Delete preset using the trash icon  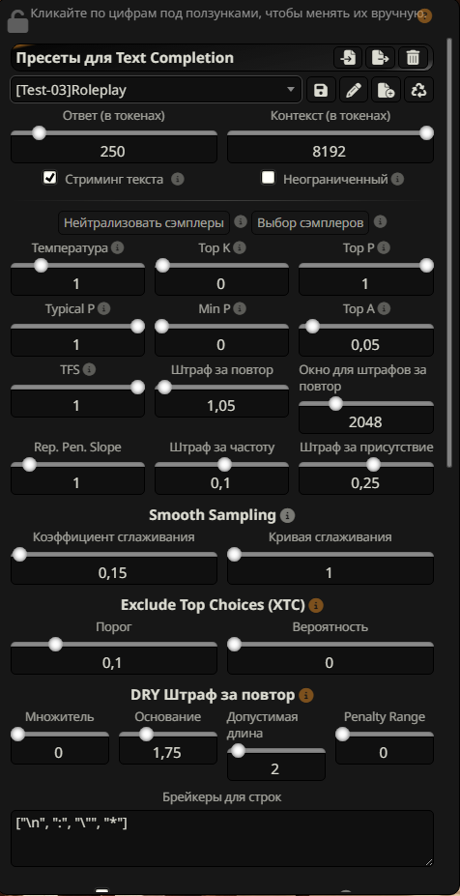pyautogui.click(x=413, y=58)
